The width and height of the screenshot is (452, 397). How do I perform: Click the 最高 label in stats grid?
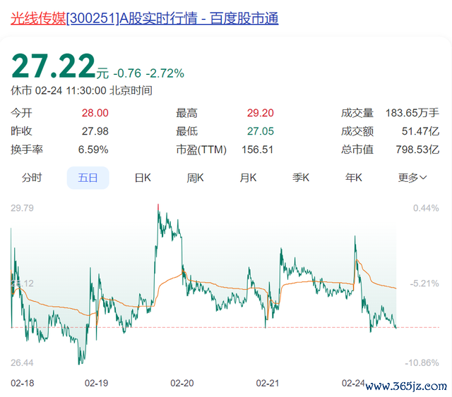(x=186, y=113)
